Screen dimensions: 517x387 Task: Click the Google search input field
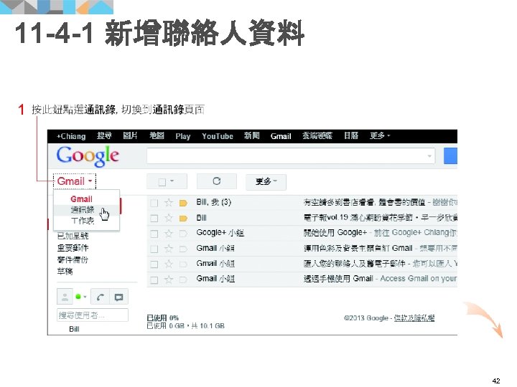[291, 156]
